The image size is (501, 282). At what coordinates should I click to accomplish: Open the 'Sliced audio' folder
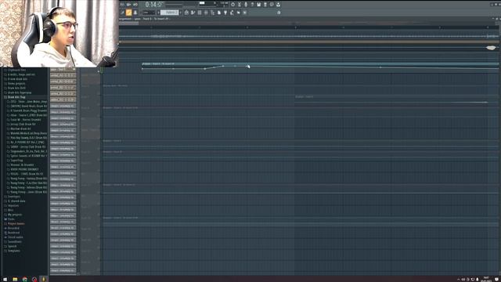point(15,237)
